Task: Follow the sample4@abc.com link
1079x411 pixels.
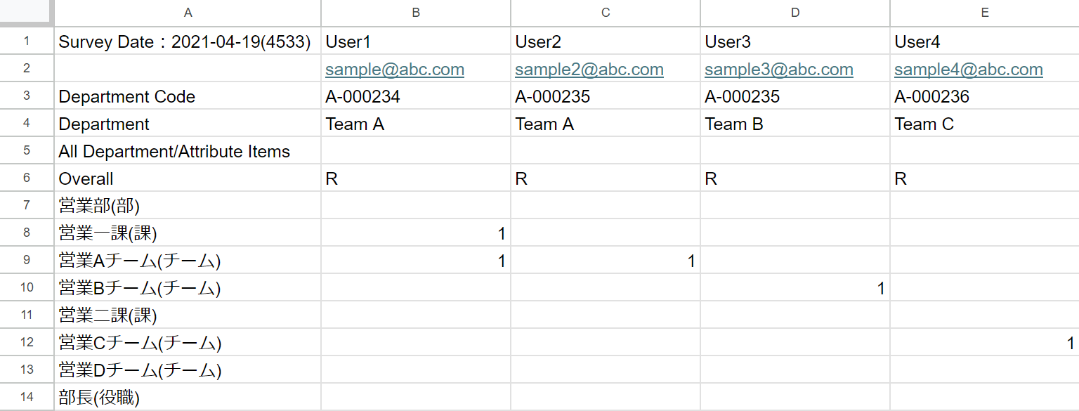Action: tap(968, 70)
